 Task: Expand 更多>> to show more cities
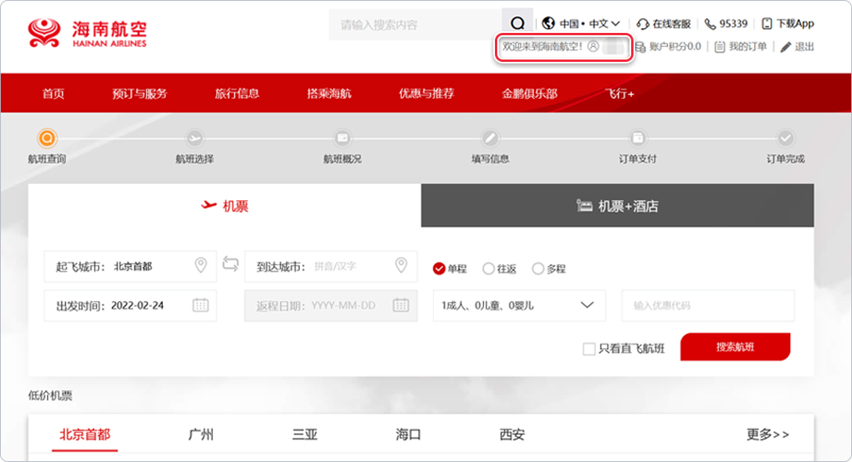pyautogui.click(x=767, y=435)
